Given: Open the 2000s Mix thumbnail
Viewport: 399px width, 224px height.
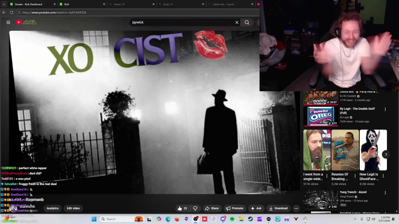Looking at the screenshot, I should click(320, 98).
